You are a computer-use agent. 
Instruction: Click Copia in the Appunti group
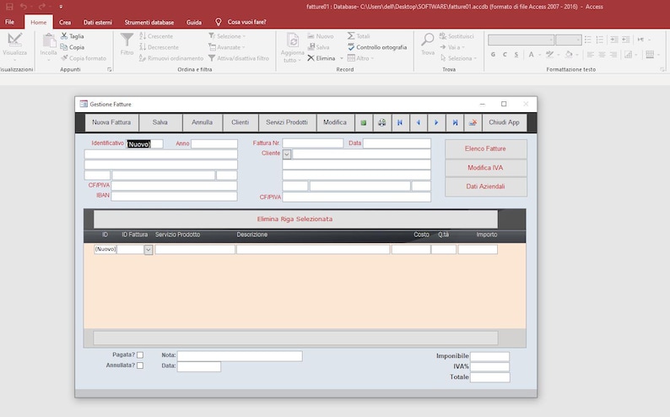click(73, 47)
